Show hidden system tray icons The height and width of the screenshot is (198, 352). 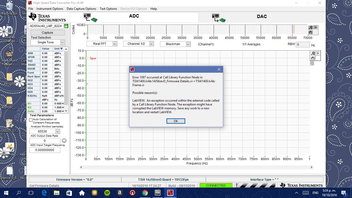(x=296, y=193)
